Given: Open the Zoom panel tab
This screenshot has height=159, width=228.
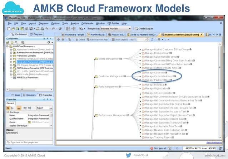Looking at the screenshot, I should tap(16, 95).
